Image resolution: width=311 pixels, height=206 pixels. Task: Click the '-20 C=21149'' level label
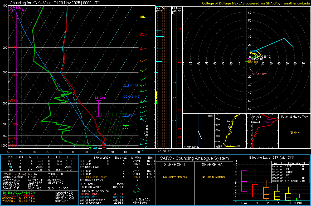[x=131, y=97]
